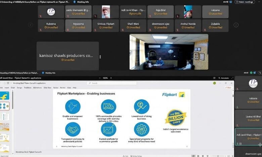Select the office room video feed tile
The image size is (262, 157).
pos(169,52)
